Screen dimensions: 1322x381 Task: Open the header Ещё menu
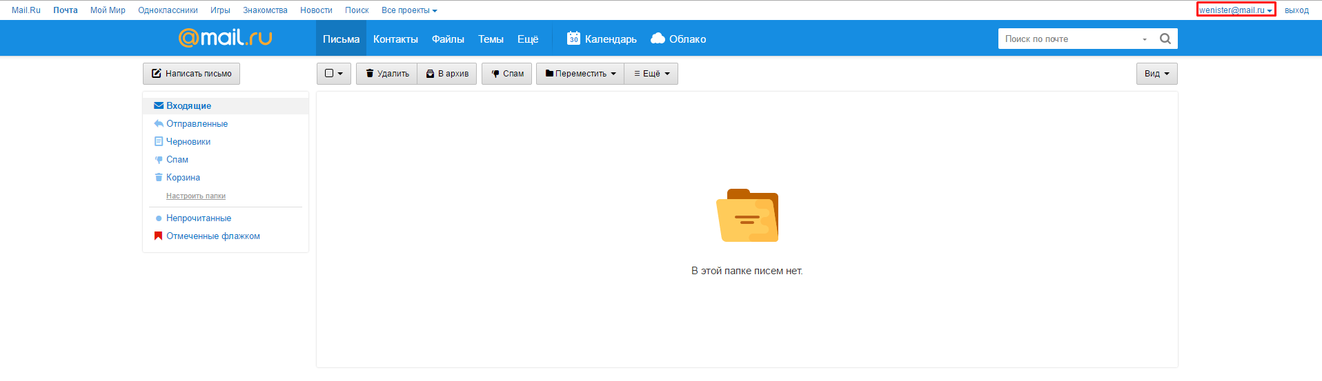pos(528,39)
